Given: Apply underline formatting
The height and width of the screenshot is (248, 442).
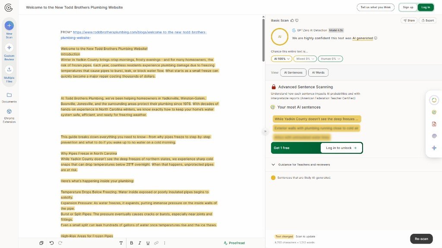Looking at the screenshot, I should click(148, 243).
